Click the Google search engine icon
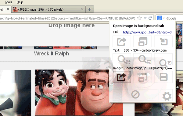Viewport: 183px width, 116px height. pos(160,18)
